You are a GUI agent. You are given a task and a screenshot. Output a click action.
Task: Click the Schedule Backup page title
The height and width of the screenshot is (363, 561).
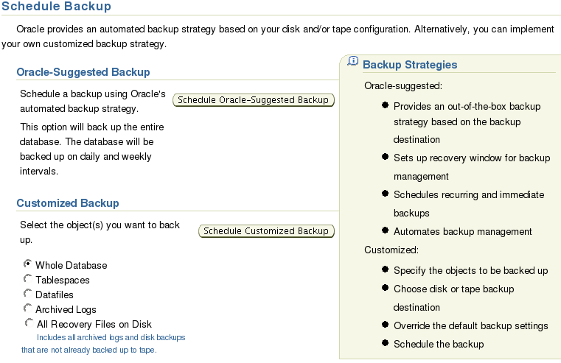[56, 7]
